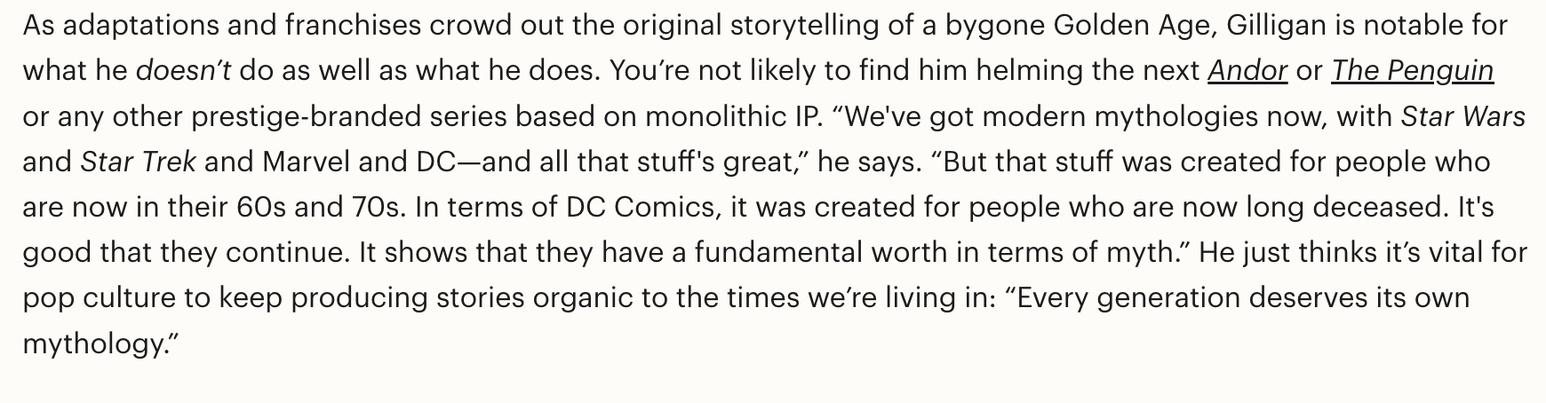Image resolution: width=1546 pixels, height=403 pixels.
Task: Click the phrase "Every generation"
Action: (1128, 297)
